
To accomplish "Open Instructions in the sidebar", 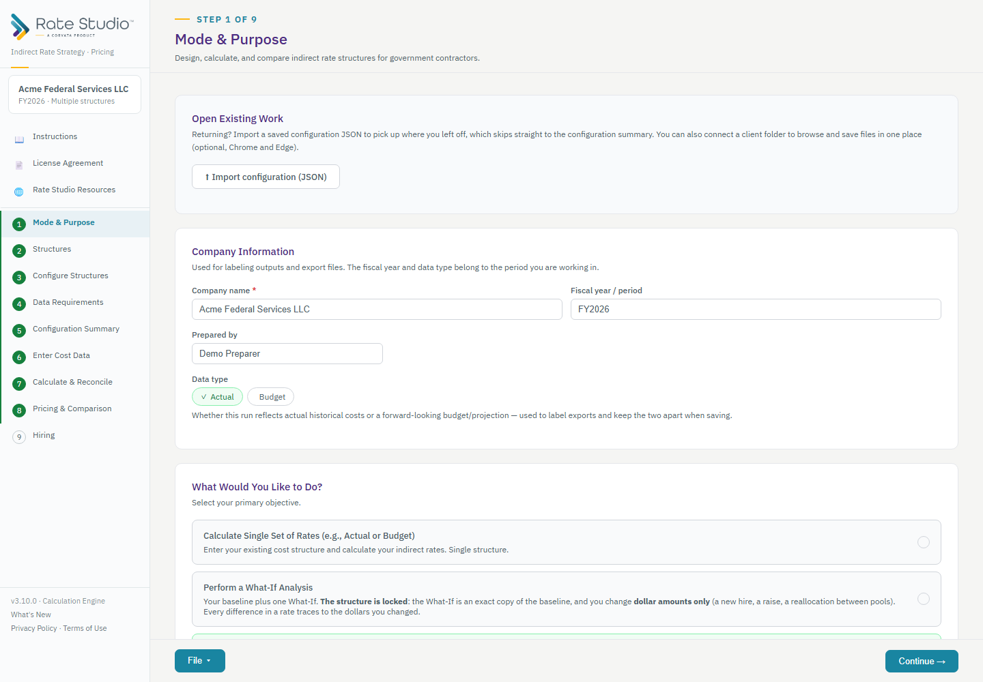I will coord(75,136).
